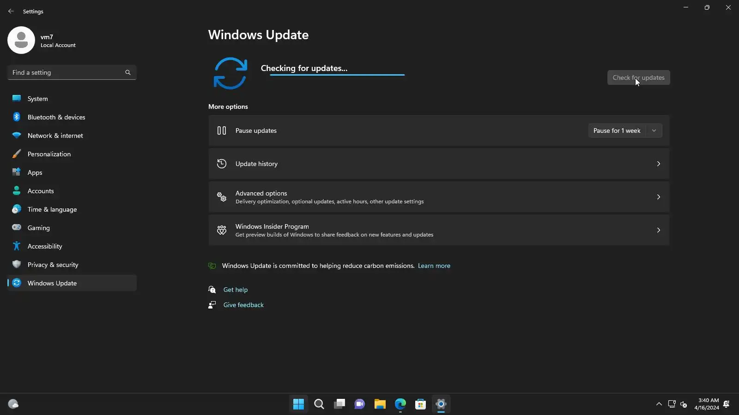Click the Give feedback person icon
This screenshot has width=739, height=415.
[212, 305]
